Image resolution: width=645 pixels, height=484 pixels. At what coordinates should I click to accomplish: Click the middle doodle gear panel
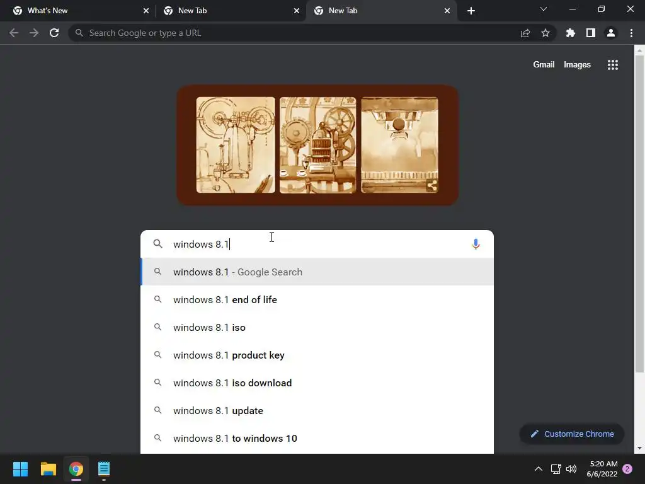(x=317, y=145)
